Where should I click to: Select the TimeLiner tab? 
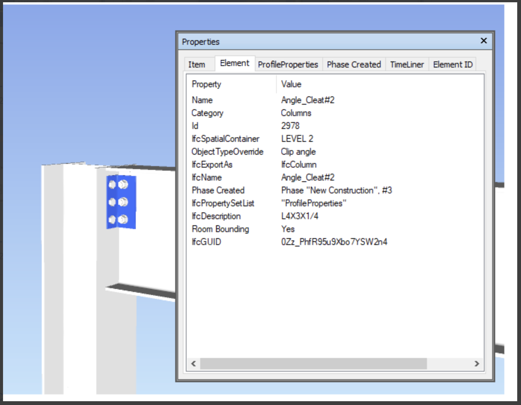406,64
